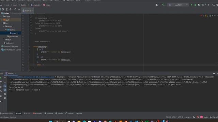Click the main.kt breadcrumb in navigation bar
This screenshot has width=218, height=122.
point(35,5)
